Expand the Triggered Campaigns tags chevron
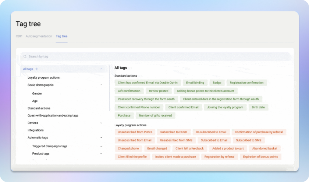Image resolution: width=309 pixels, height=182 pixels. click(x=101, y=146)
